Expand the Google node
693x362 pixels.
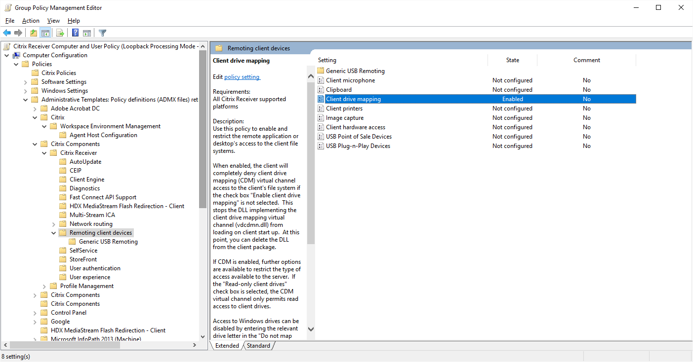point(35,322)
